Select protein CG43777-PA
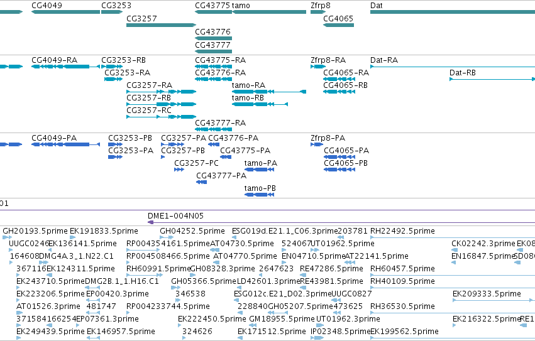The image size is (535, 341). click(202, 182)
